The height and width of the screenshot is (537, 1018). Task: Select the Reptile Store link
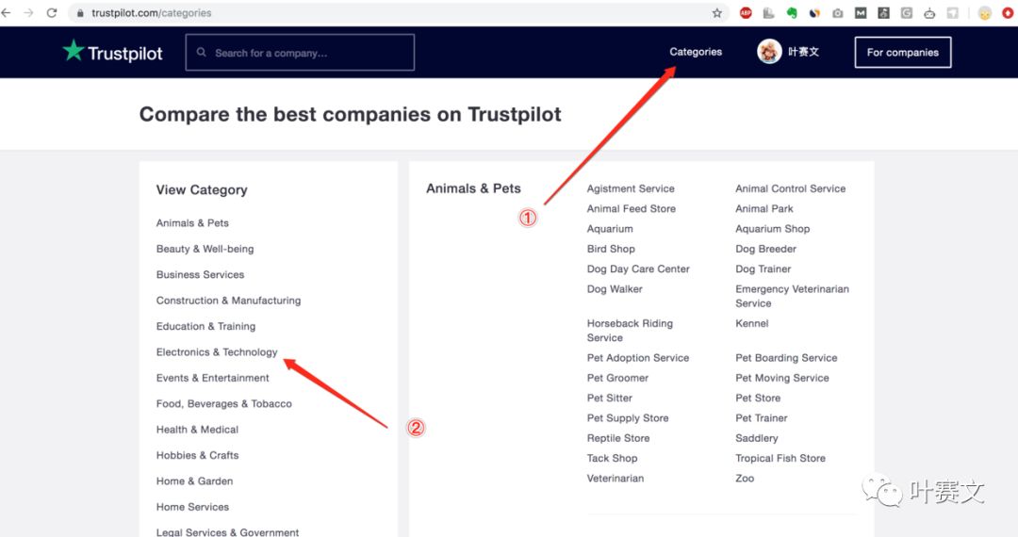coord(618,438)
